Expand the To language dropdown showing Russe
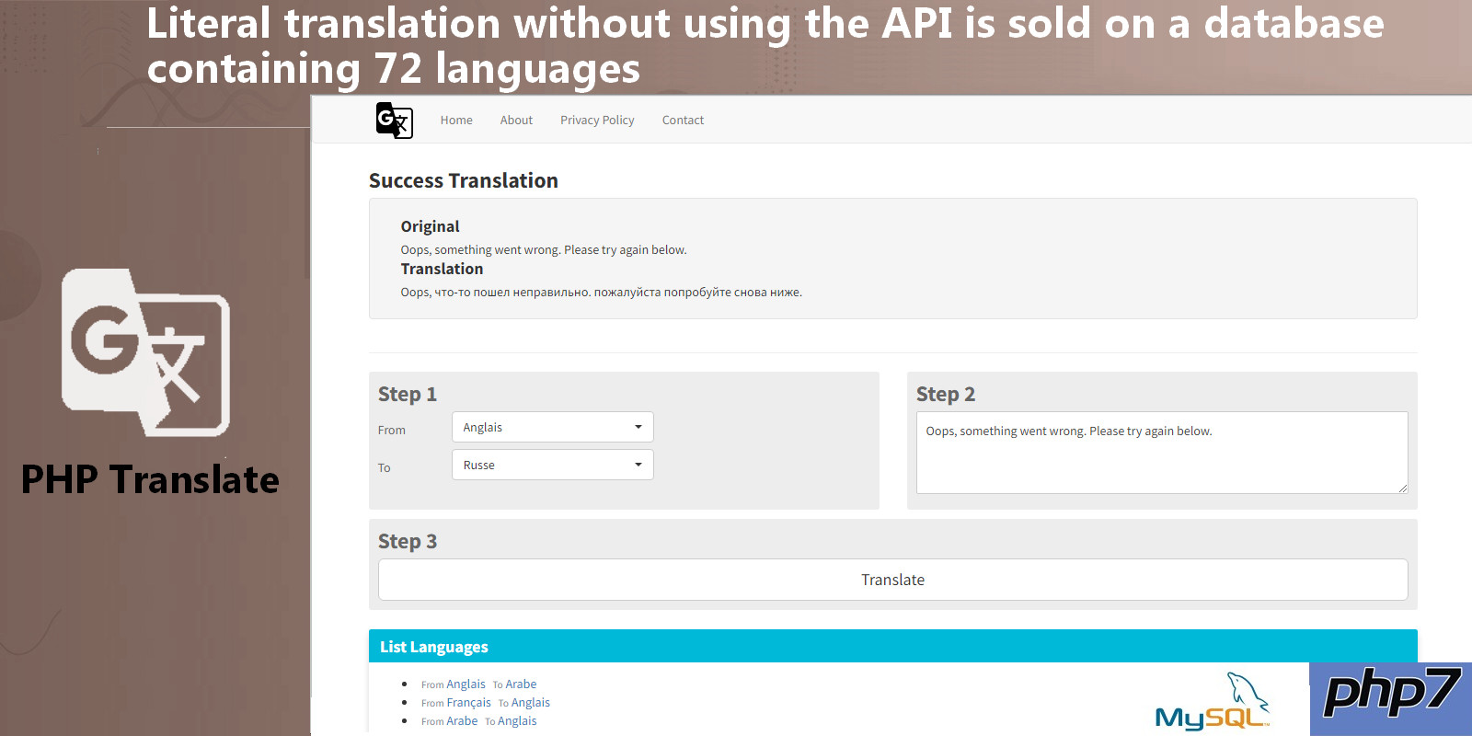The height and width of the screenshot is (736, 1472). pos(552,465)
